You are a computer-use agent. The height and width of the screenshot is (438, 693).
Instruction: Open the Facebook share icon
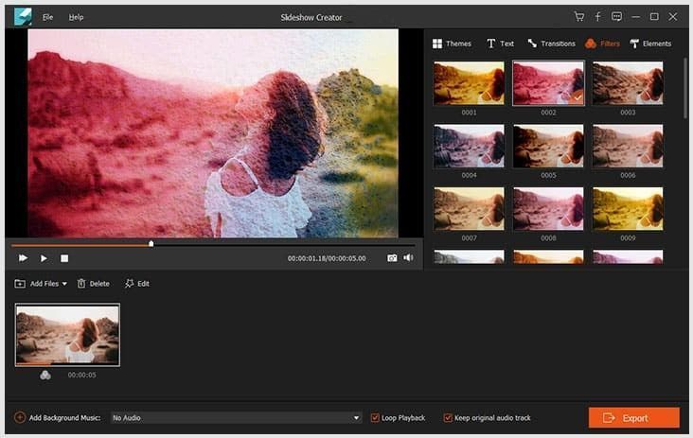click(597, 17)
